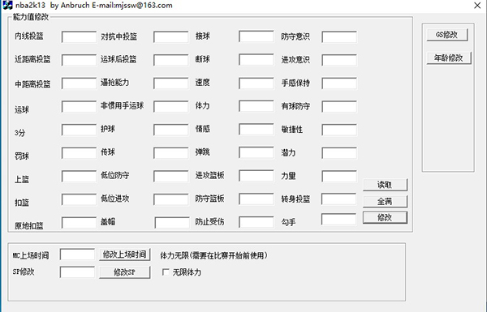Focus the 盖帽 input field
The width and height of the screenshot is (487, 312).
point(172,223)
